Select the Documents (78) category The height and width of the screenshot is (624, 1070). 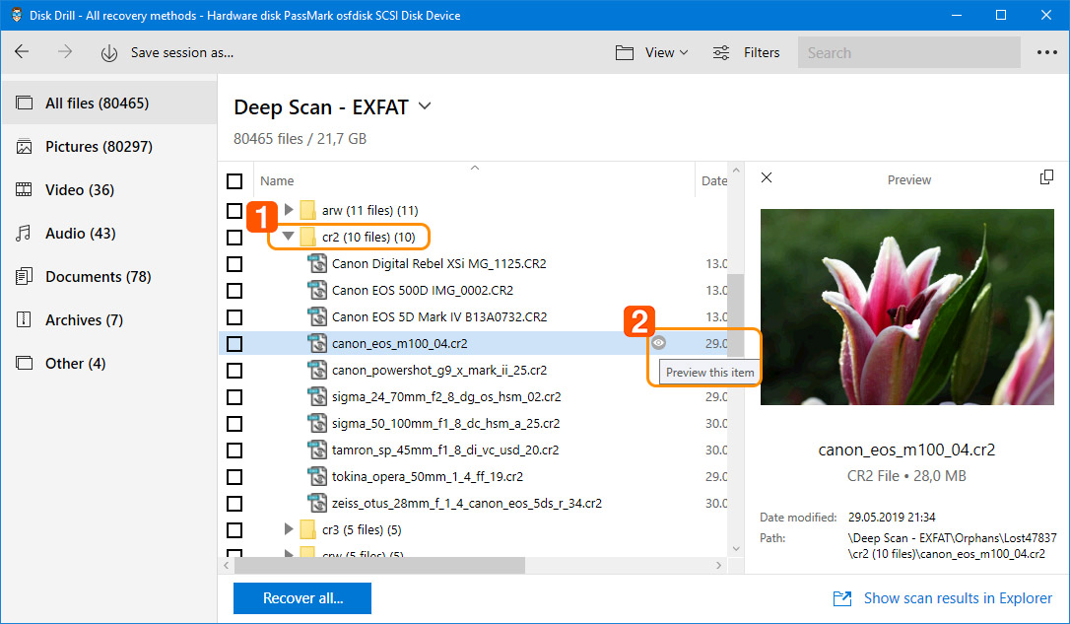pyautogui.click(x=109, y=276)
